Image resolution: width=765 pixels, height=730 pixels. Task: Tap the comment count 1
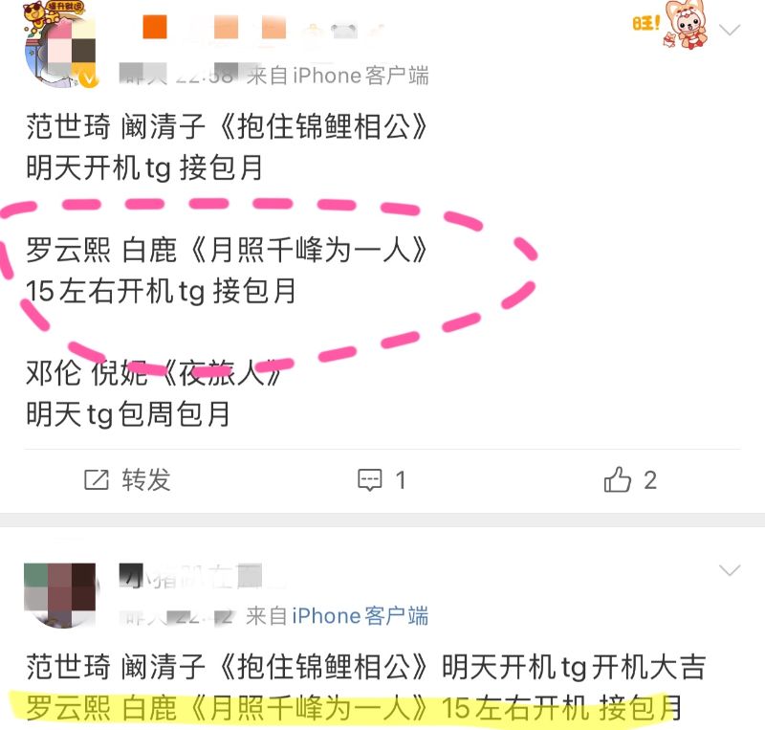401,480
